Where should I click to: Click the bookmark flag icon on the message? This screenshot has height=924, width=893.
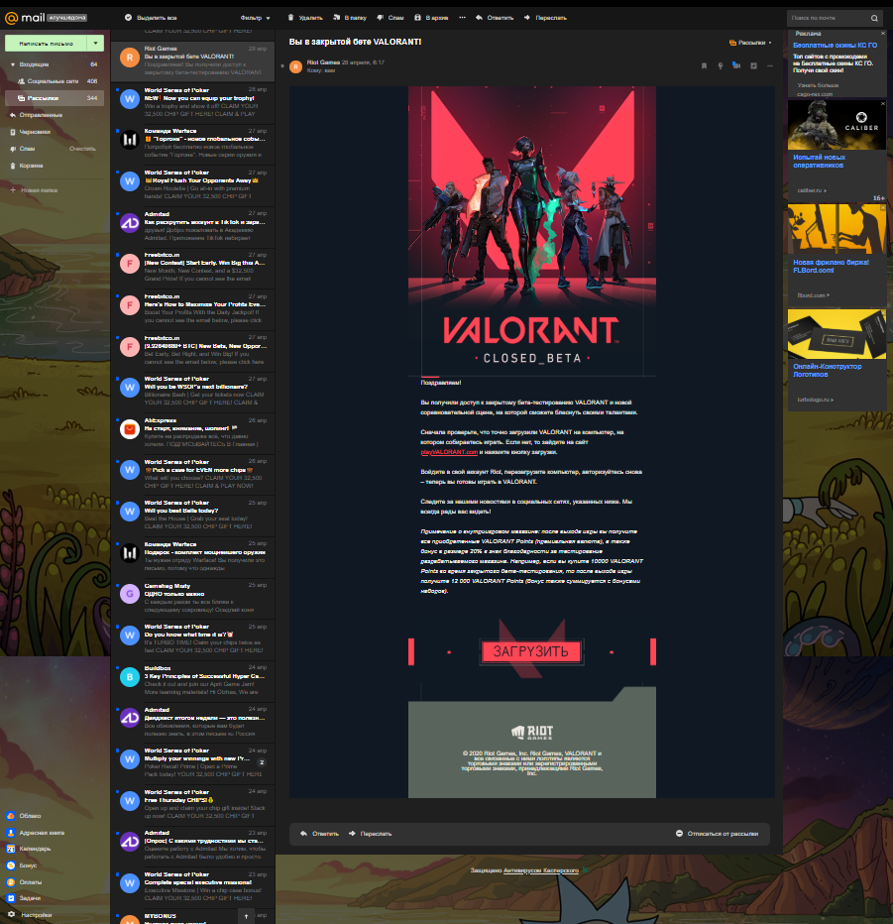(704, 66)
